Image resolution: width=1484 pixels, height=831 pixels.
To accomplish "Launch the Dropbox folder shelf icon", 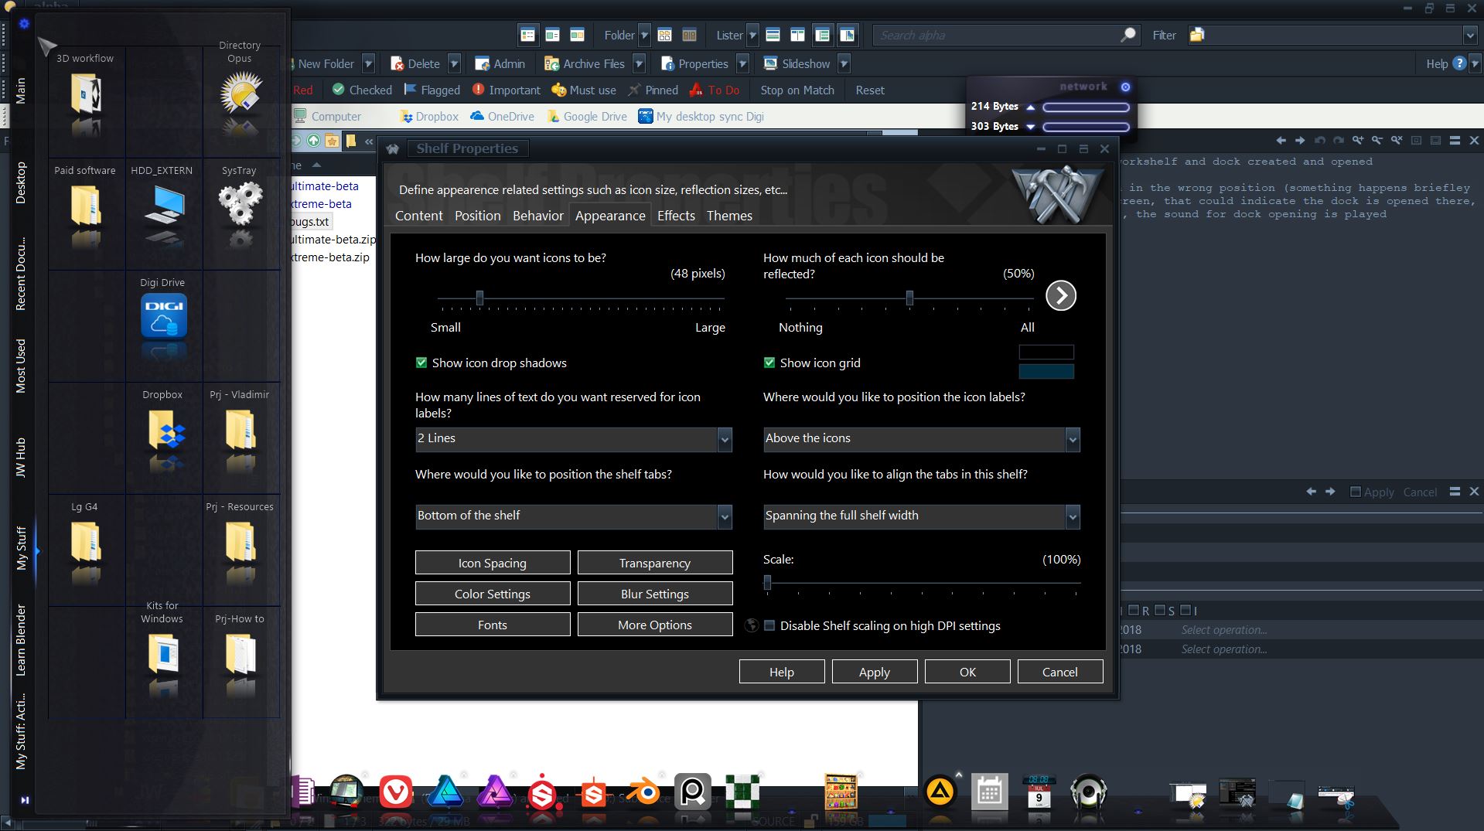I will click(165, 430).
